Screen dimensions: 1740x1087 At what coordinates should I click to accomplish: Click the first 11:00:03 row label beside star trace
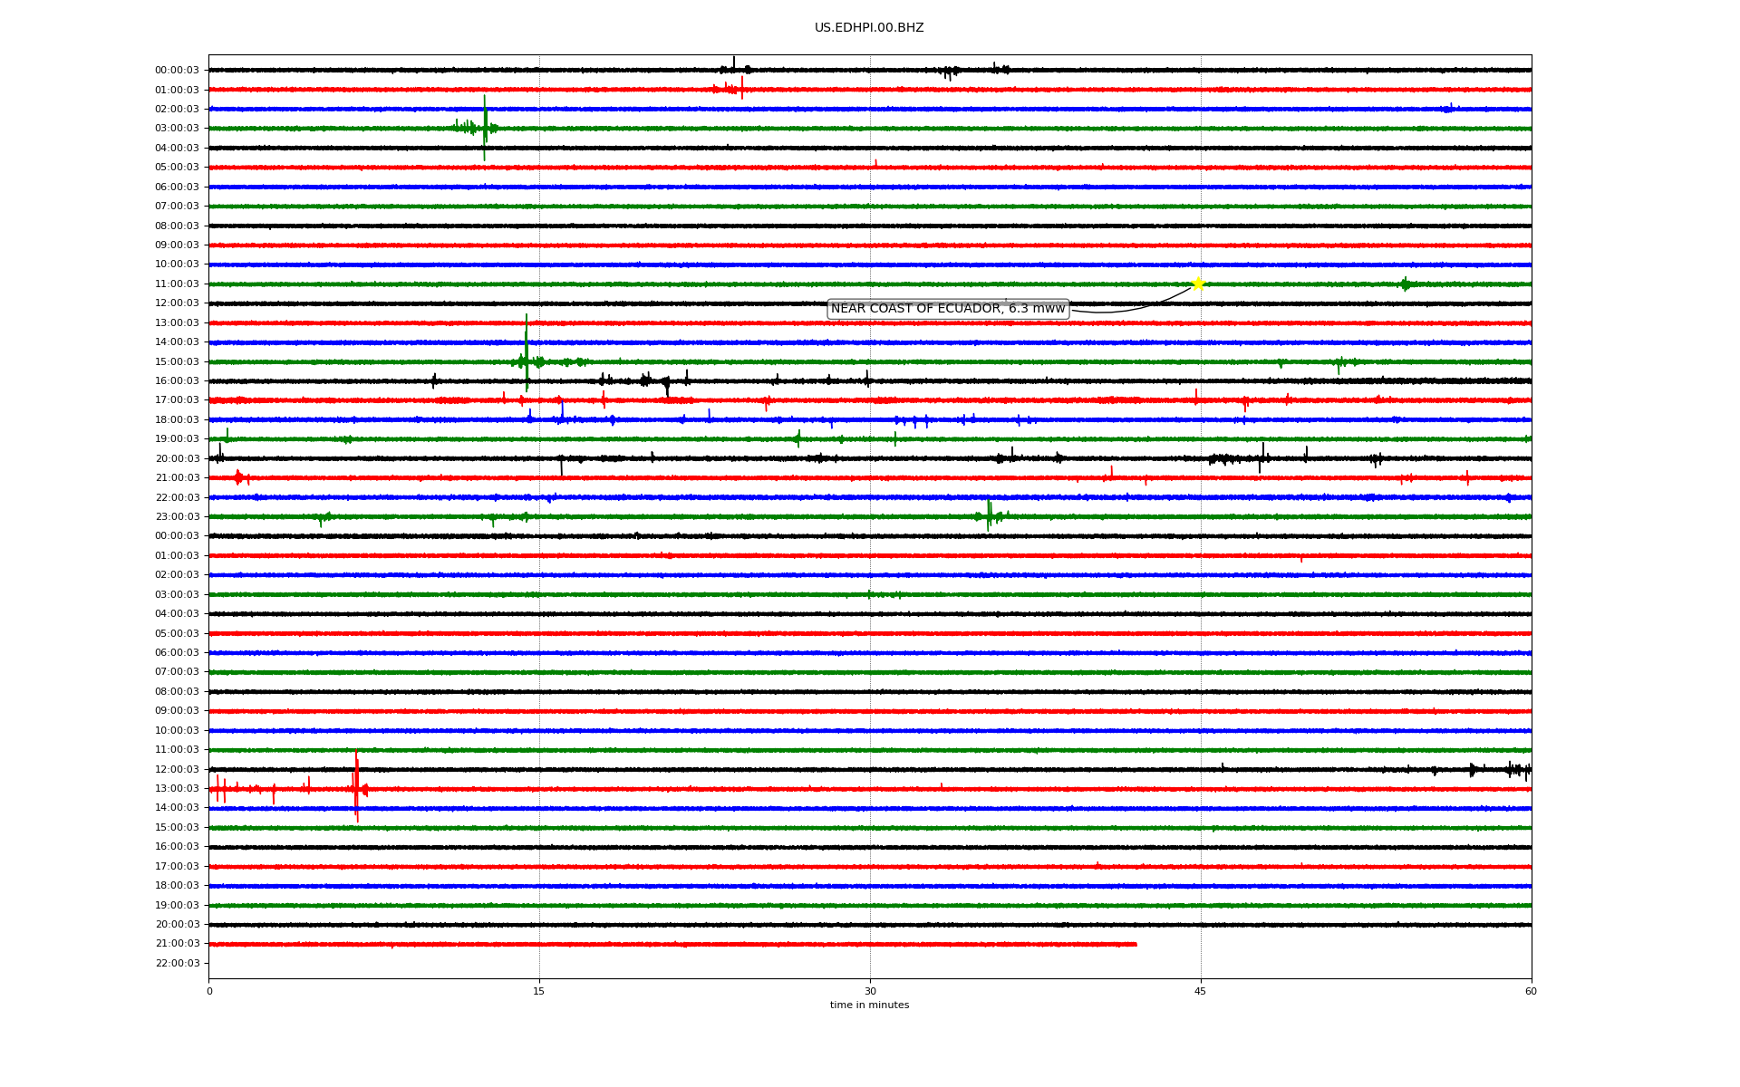(x=177, y=284)
